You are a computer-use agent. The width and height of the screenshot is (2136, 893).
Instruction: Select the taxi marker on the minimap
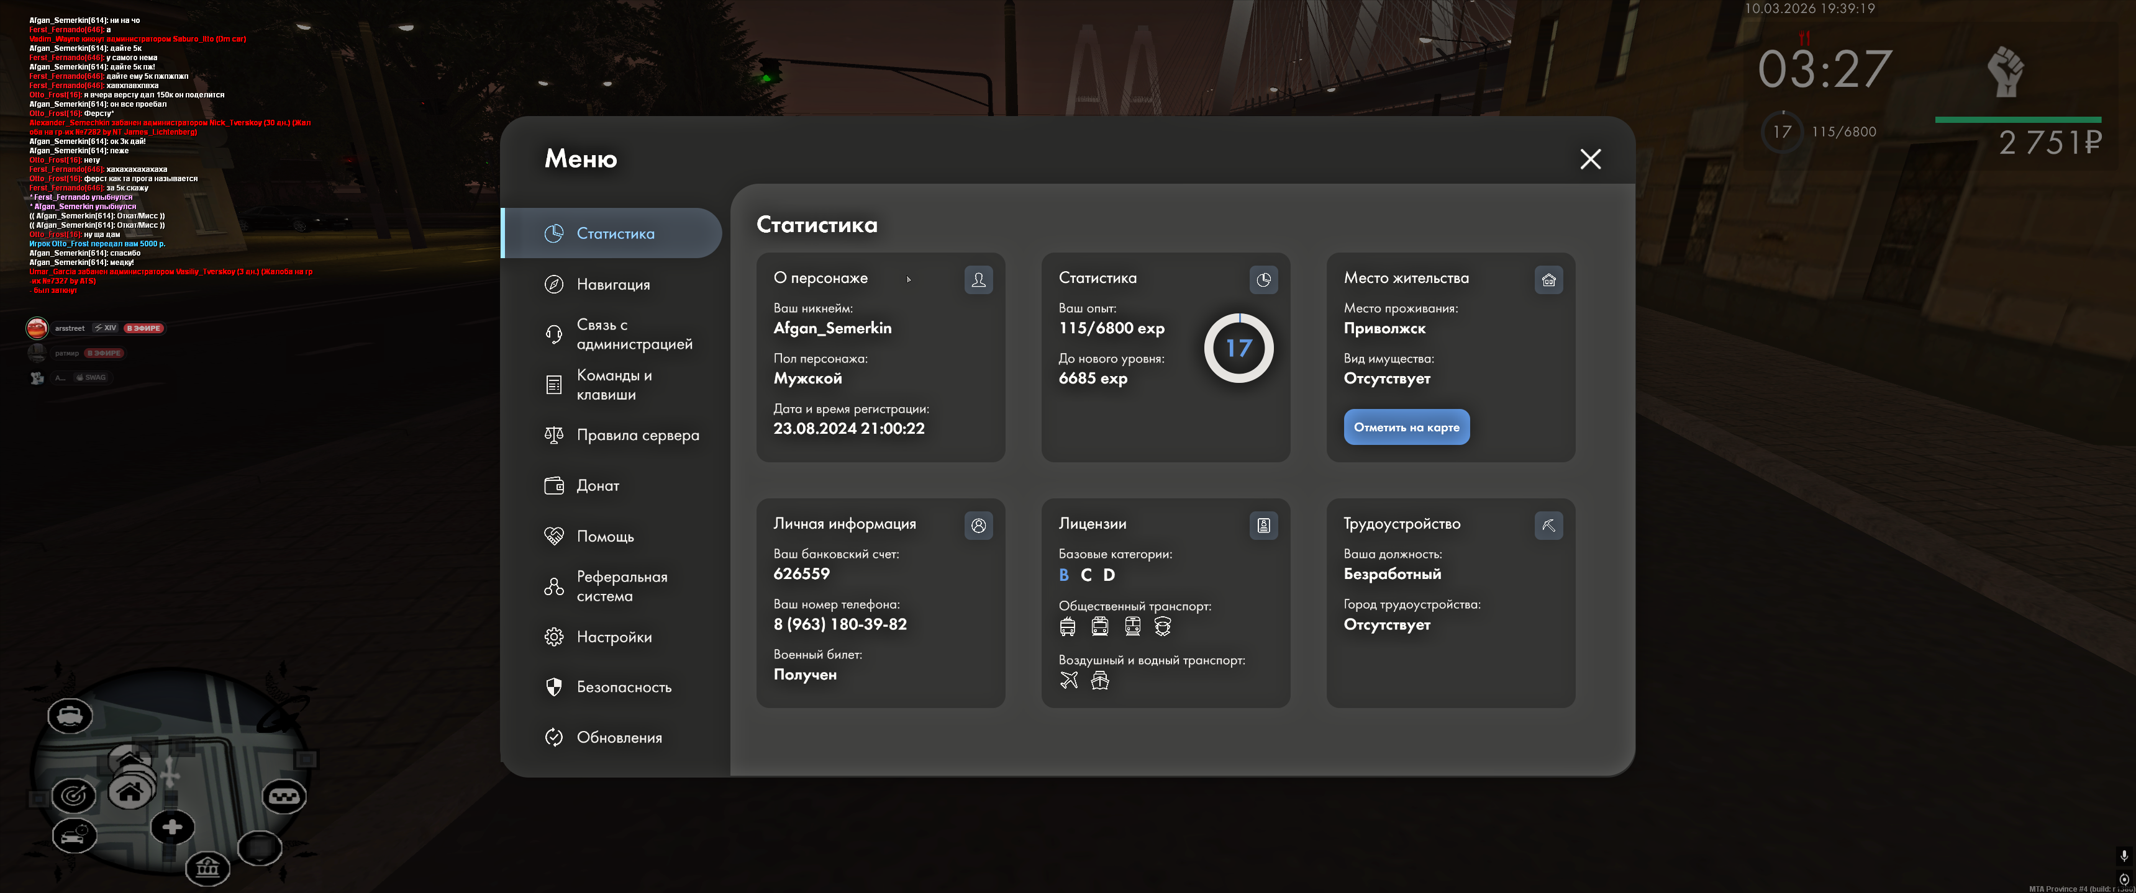(284, 796)
